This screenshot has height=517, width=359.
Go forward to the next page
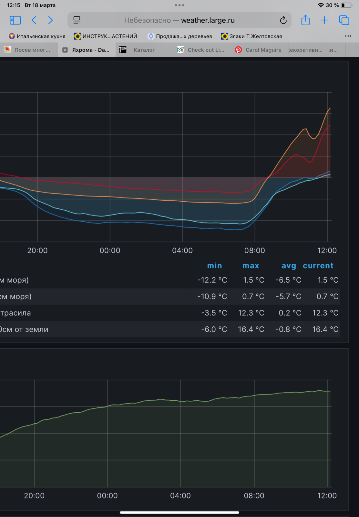click(50, 20)
